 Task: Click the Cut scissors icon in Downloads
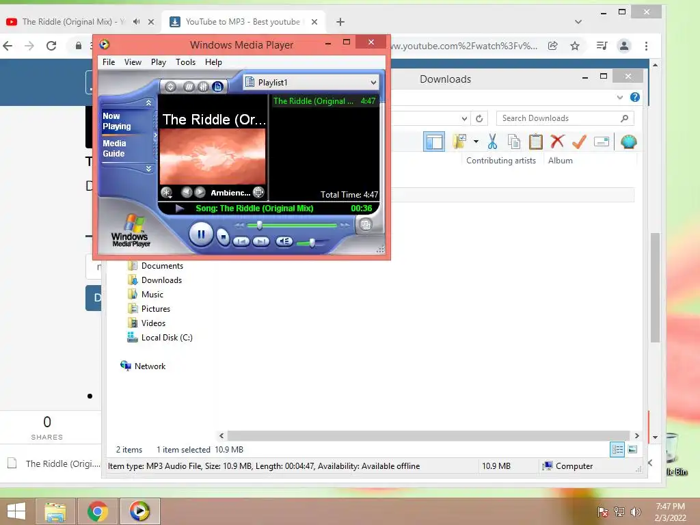point(492,142)
